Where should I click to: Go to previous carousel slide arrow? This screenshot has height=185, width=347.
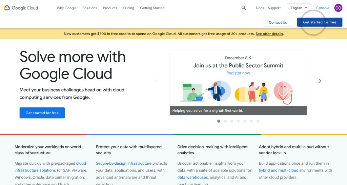(x=157, y=81)
